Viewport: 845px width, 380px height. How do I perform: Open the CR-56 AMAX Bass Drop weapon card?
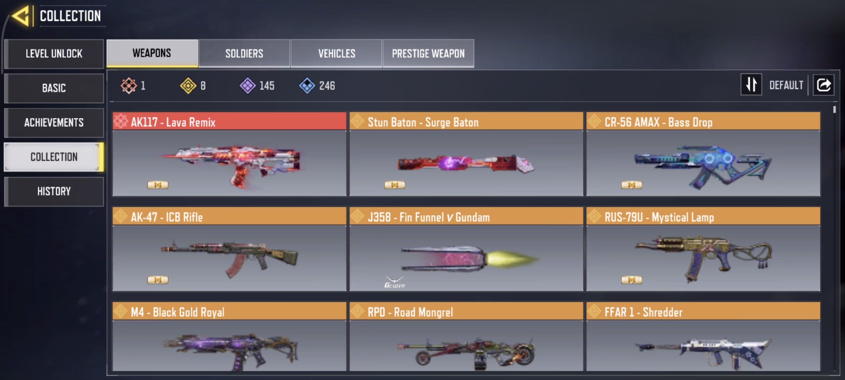[703, 154]
